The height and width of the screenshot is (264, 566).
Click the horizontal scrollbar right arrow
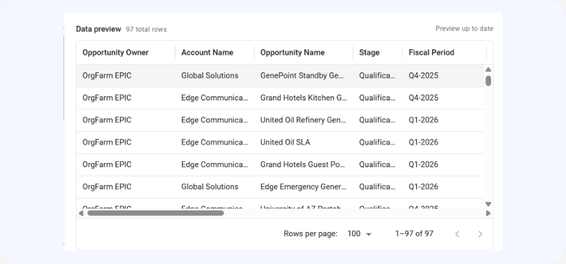489,213
